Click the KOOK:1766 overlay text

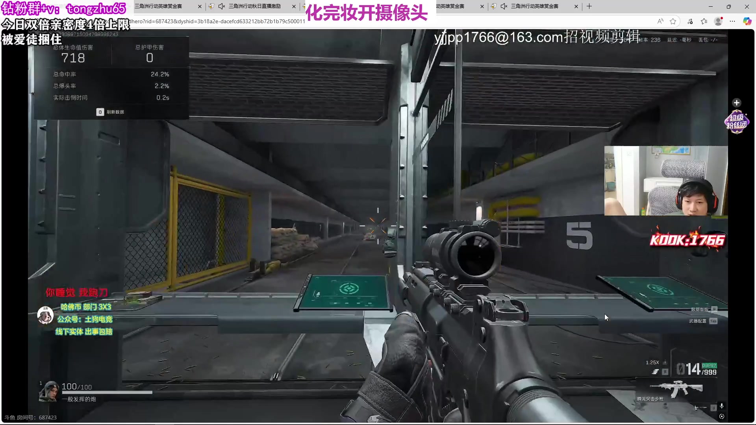pos(687,240)
